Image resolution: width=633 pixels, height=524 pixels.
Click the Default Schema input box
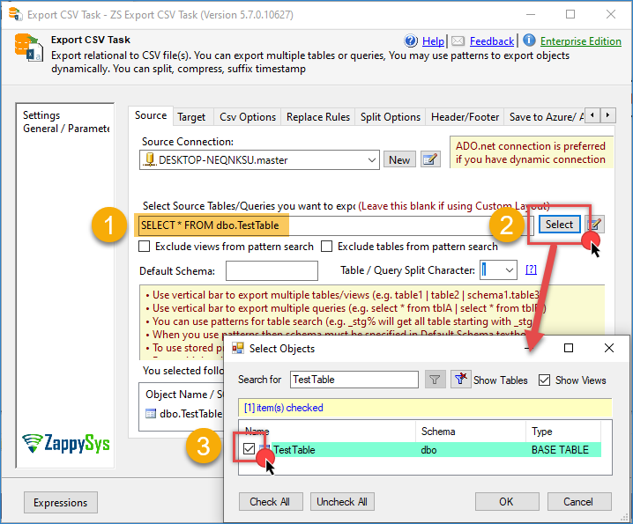tap(272, 270)
